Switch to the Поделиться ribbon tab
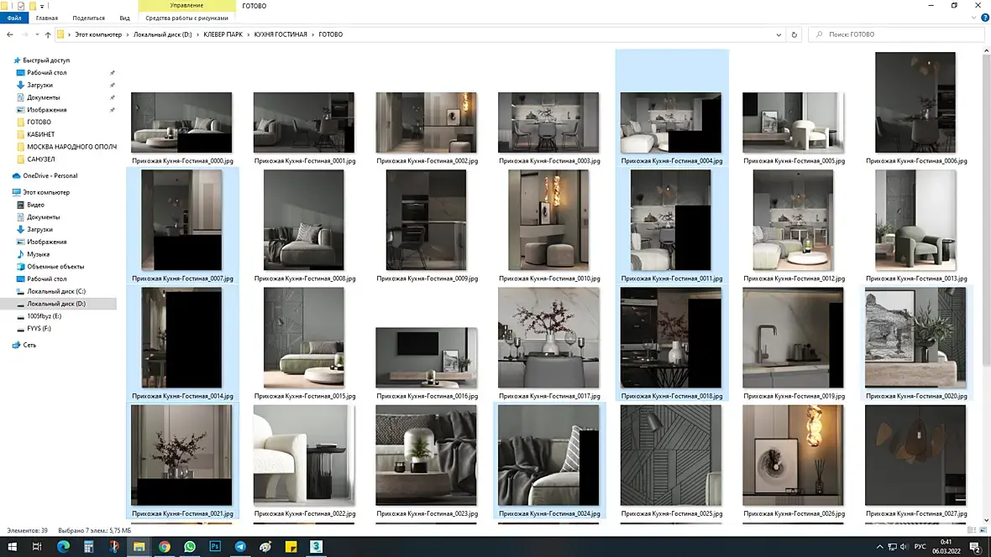Viewport: 991px width, 557px height. point(88,18)
